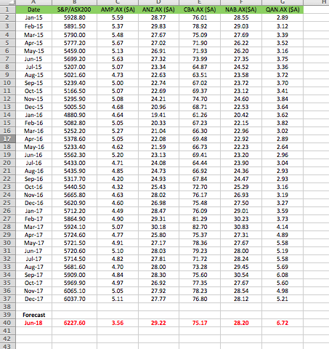Select the Dec-17 date cell
The width and height of the screenshot is (329, 349).
tap(33, 299)
